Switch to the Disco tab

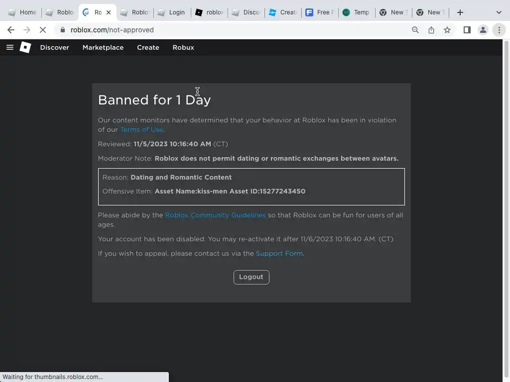246,12
